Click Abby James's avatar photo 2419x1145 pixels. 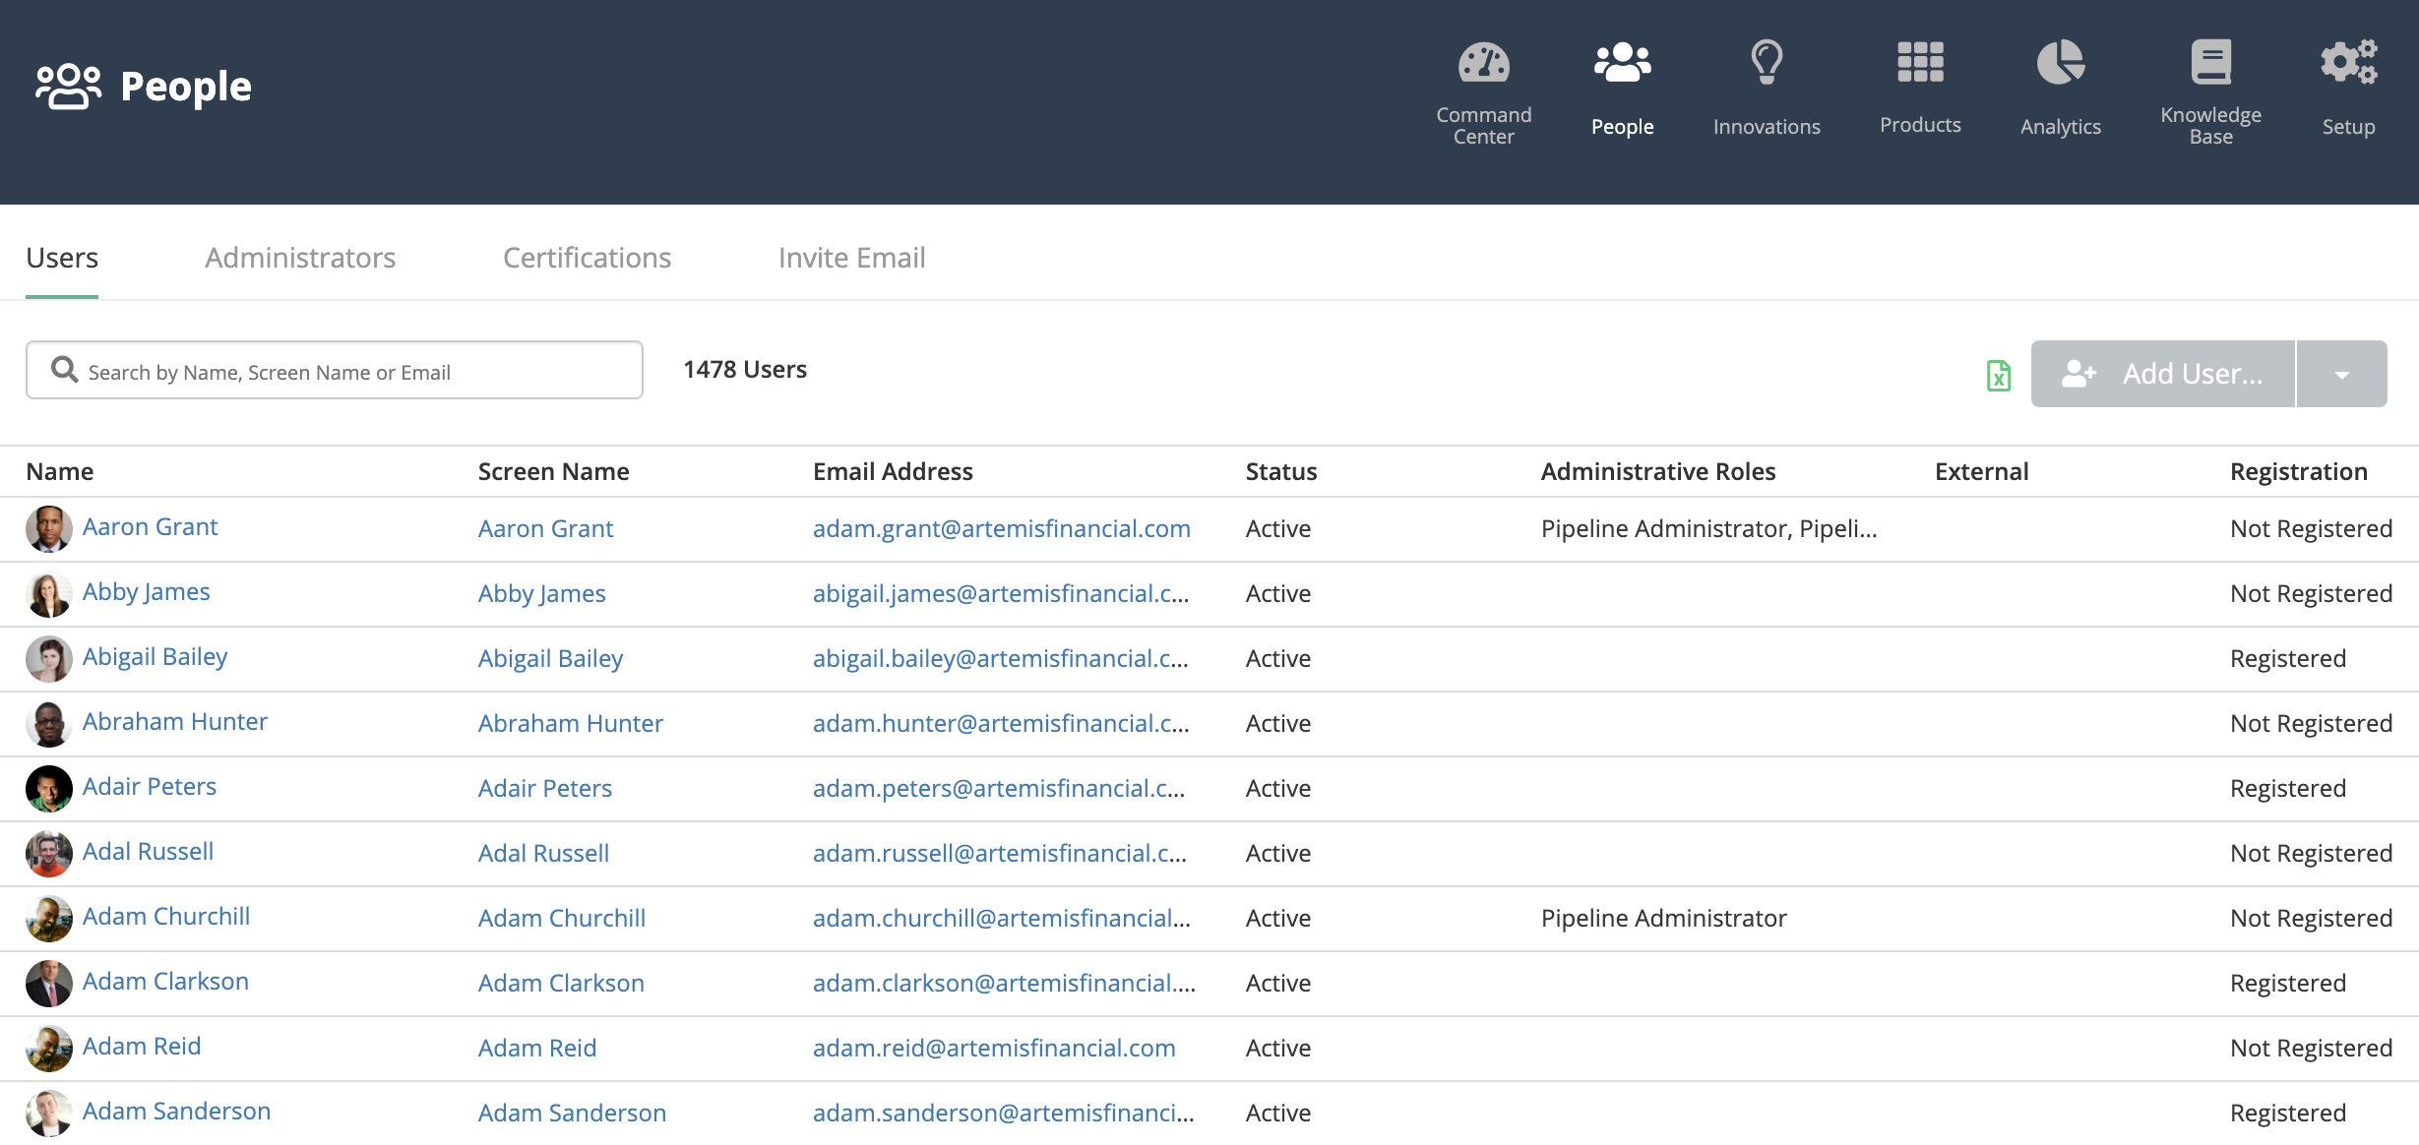tap(48, 593)
